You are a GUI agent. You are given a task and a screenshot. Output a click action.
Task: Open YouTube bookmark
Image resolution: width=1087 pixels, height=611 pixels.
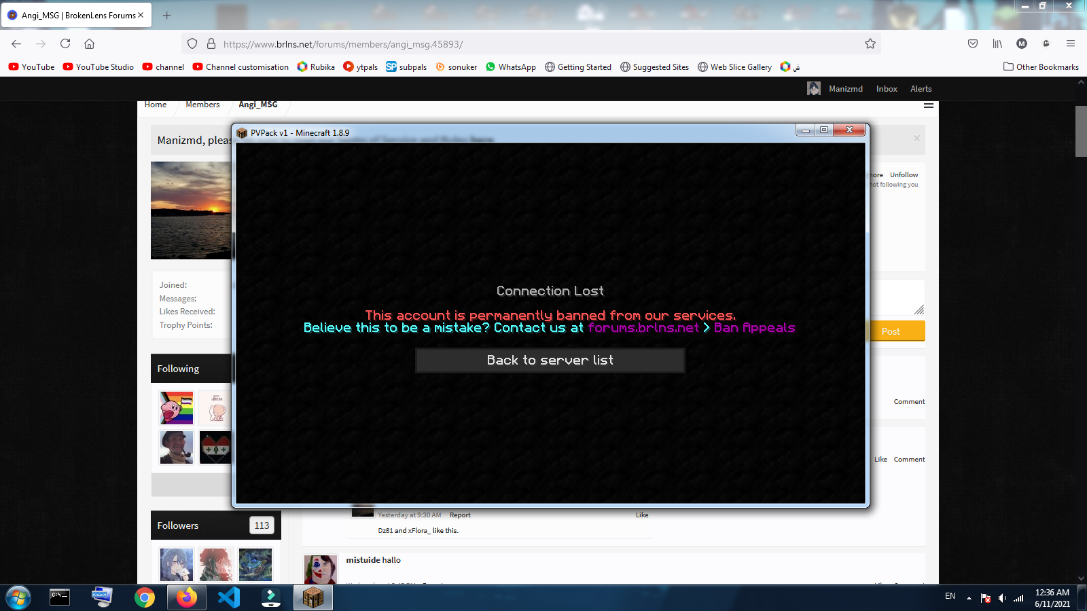(x=32, y=67)
